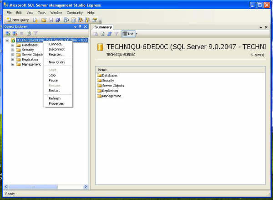Screen dimensions: 273x200
Task: Choose Restart in the context menu
Action: pyautogui.click(x=54, y=91)
